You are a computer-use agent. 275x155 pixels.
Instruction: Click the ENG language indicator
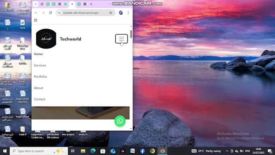point(247,151)
